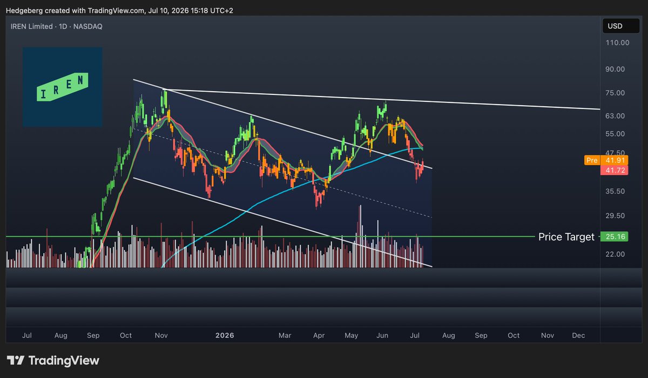
Task: Click the 75.00 price axis label
Action: click(x=616, y=93)
